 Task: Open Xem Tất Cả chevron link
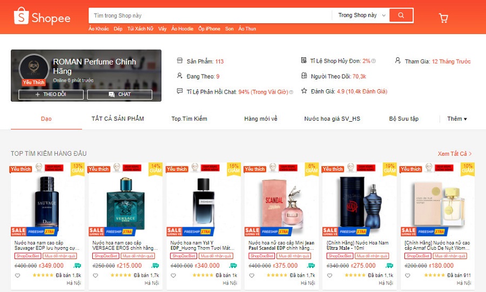(455, 154)
